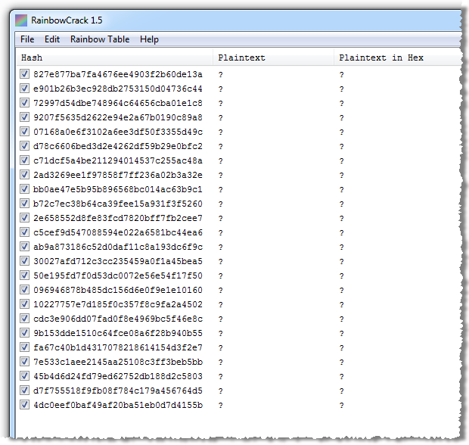Uncheck hash ab9a873186c52d0daf11c8a193dc6f9c
This screenshot has width=469, height=445.
(24, 246)
